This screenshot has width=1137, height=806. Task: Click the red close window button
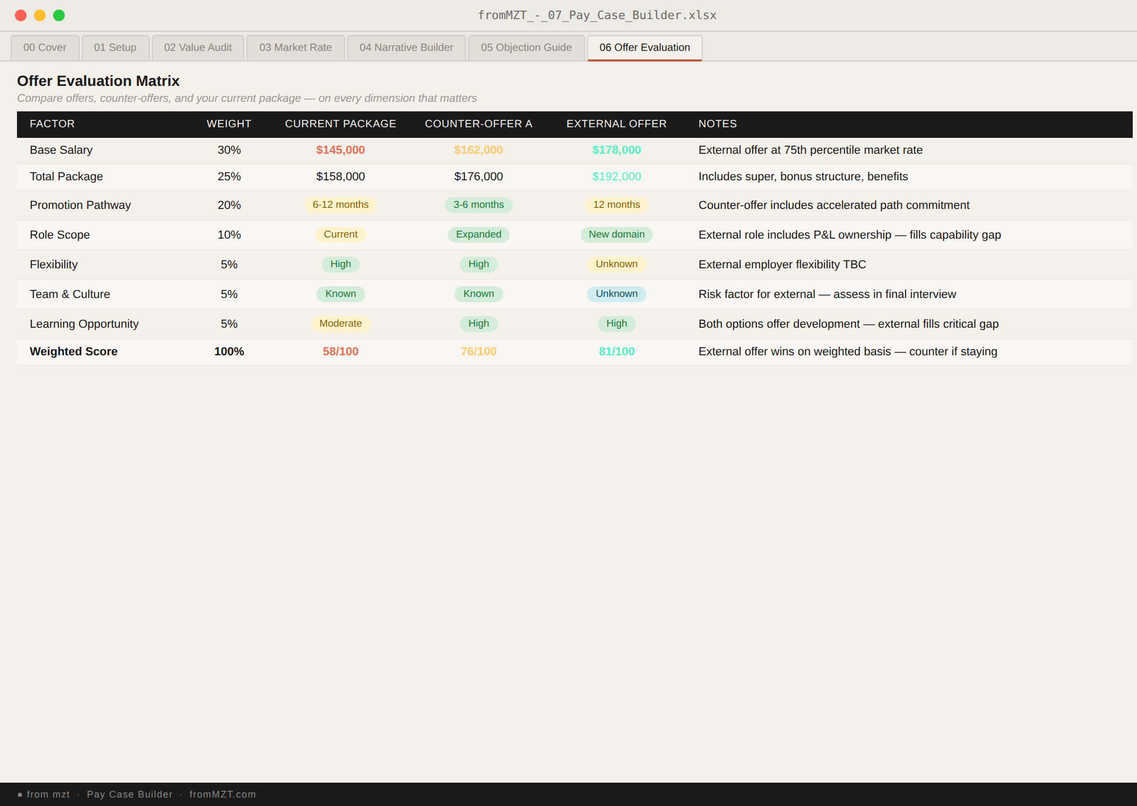pos(21,15)
